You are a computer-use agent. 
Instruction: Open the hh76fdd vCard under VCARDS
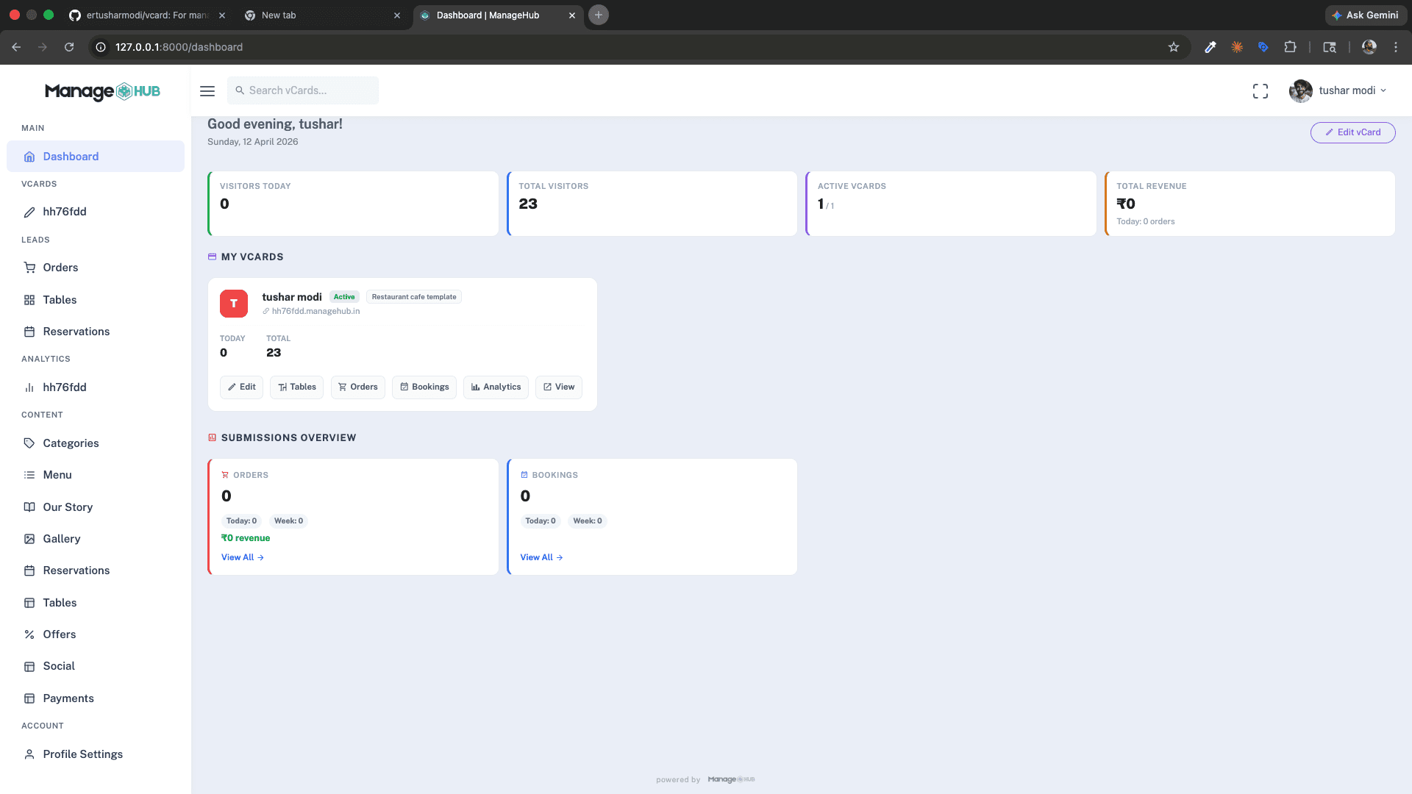(x=96, y=212)
